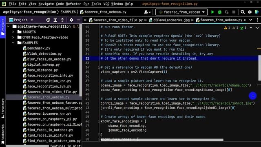Go to next highlighted error arrow

point(257,28)
